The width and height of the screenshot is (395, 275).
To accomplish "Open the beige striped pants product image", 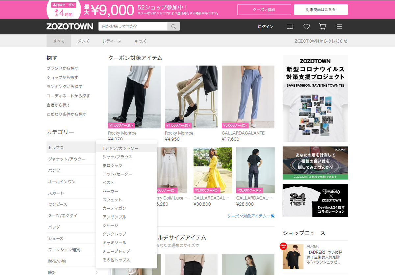I will point(191,97).
